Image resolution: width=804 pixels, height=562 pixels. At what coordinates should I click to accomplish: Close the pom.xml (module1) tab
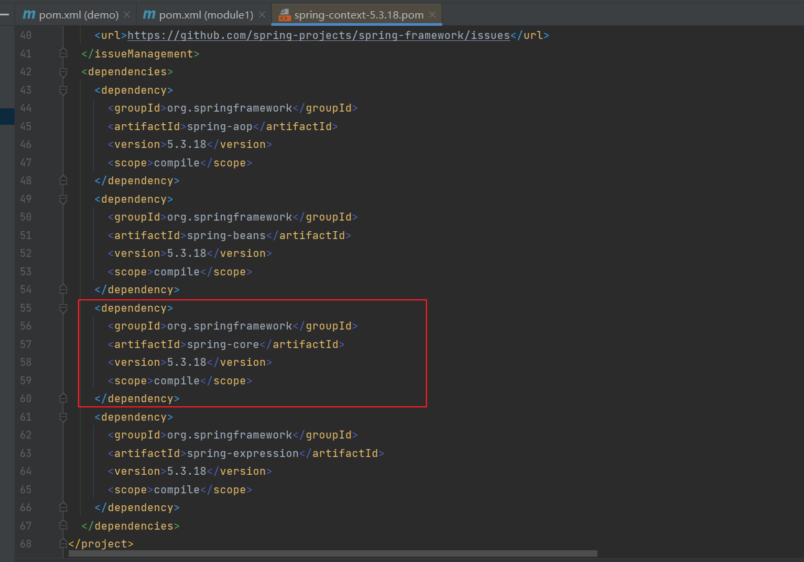click(x=263, y=15)
